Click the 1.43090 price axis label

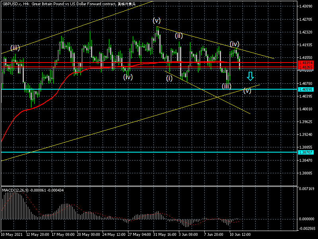click(305, 6)
